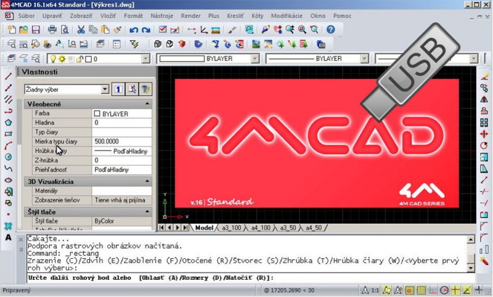493x297 pixels.
Task: Toggle Lineweight display plus icon in the status bar
Action: coord(479,290)
